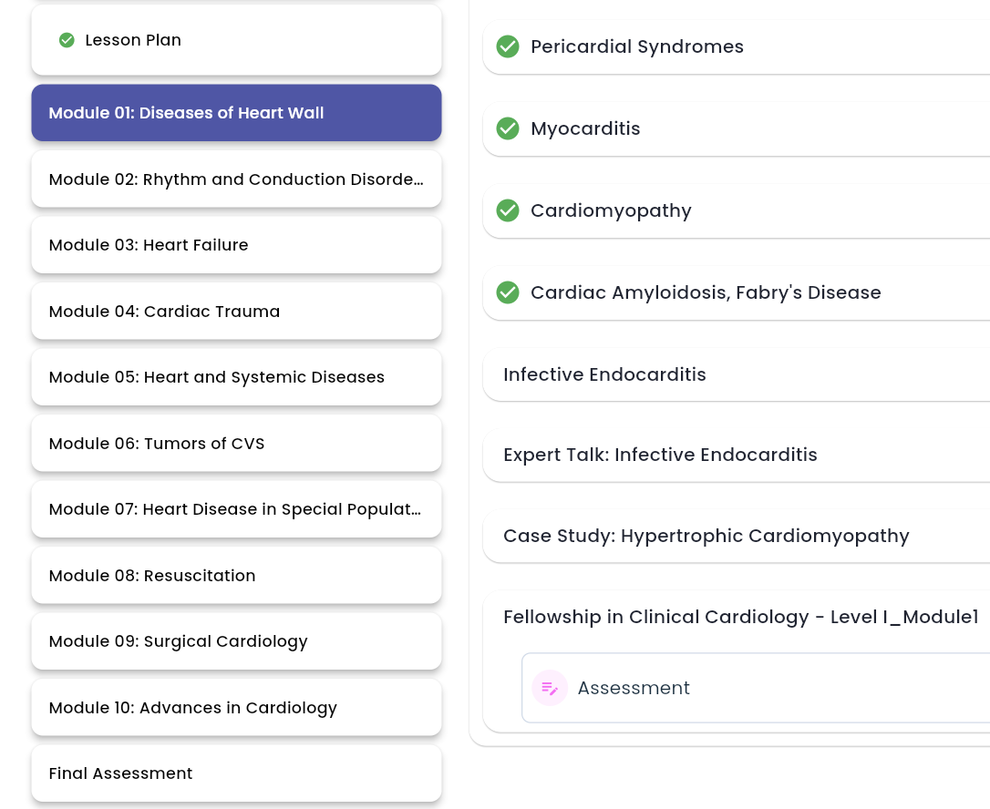Select Module 05: Heart and Systemic Diseases

coord(236,377)
